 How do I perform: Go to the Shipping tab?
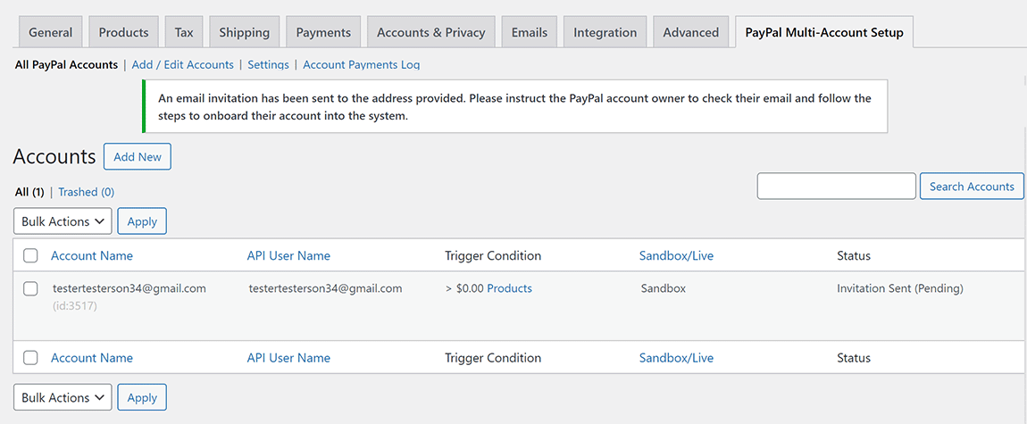pos(245,32)
